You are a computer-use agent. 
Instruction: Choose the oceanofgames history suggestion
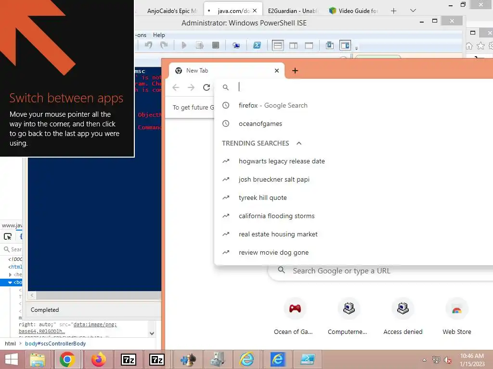pyautogui.click(x=353, y=123)
